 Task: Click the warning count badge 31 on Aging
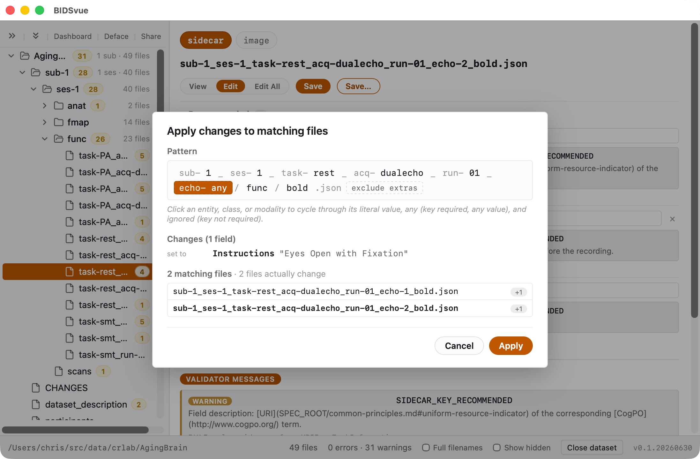pyautogui.click(x=82, y=56)
